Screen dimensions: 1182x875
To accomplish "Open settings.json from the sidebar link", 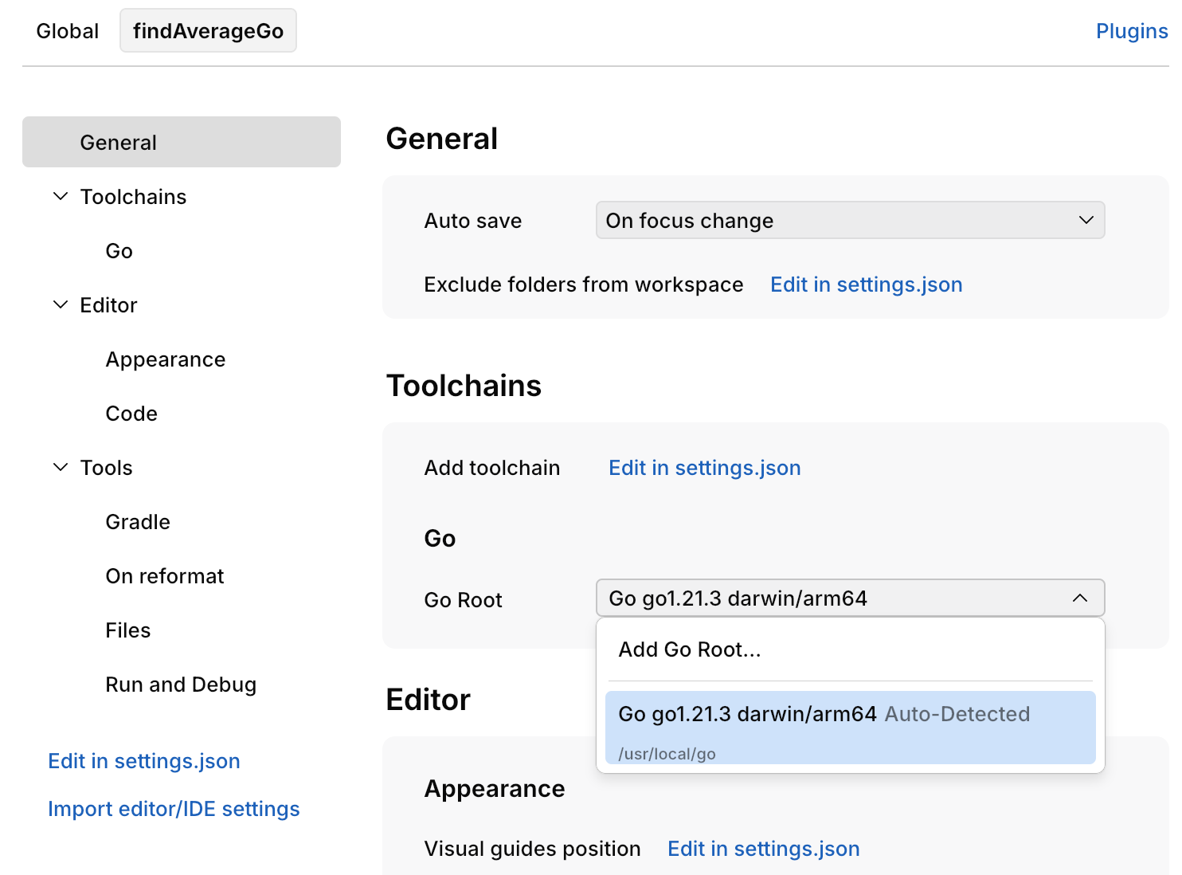I will click(x=143, y=760).
